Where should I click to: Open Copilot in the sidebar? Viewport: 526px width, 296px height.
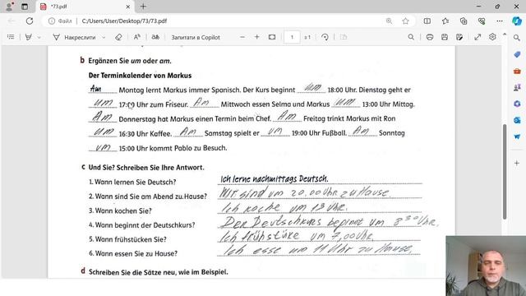coord(517,21)
